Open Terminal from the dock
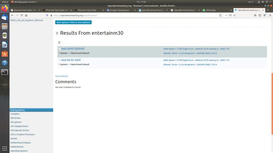The width and height of the screenshot is (273, 153). tap(5, 72)
